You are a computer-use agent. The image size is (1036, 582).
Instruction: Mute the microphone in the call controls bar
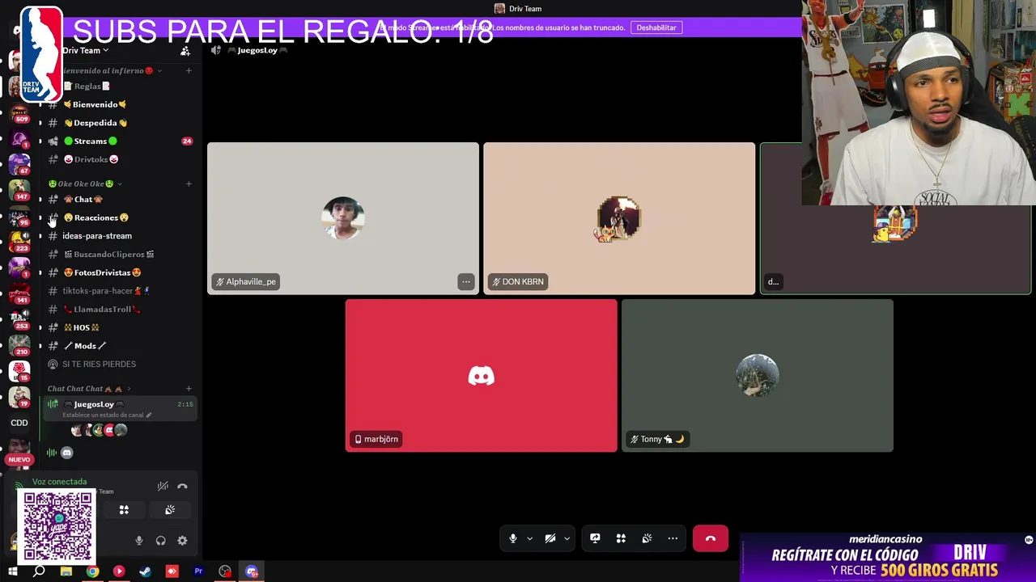513,538
